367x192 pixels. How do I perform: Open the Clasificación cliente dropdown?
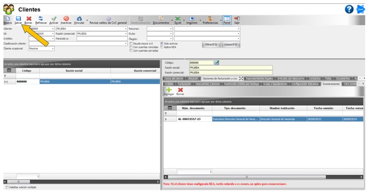[126, 44]
